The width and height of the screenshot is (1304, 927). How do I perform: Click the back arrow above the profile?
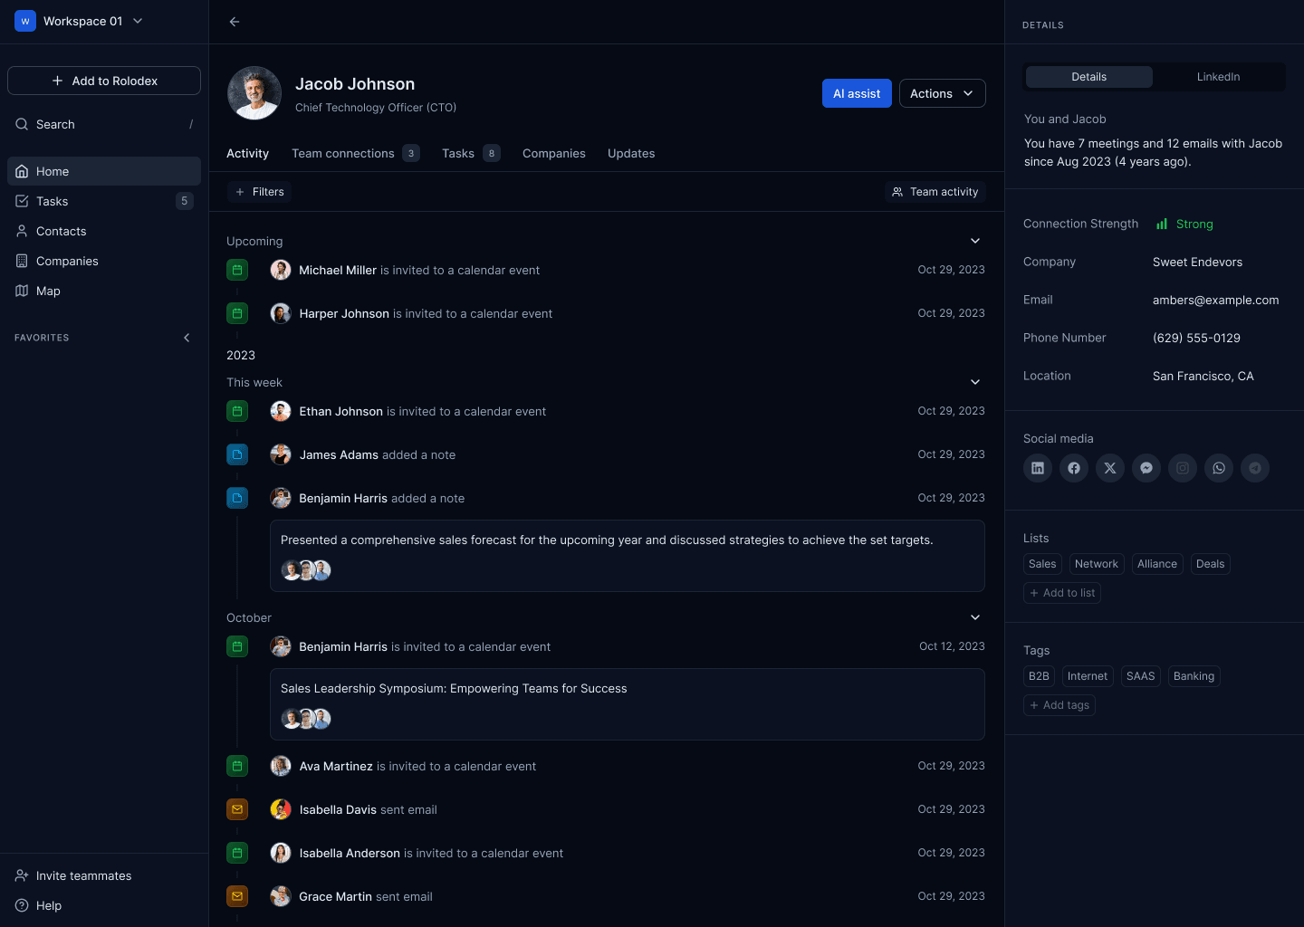coord(234,22)
